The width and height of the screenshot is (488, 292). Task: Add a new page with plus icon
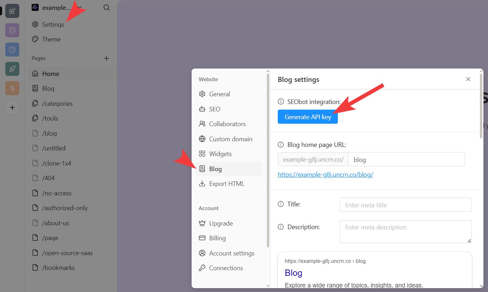point(107,58)
